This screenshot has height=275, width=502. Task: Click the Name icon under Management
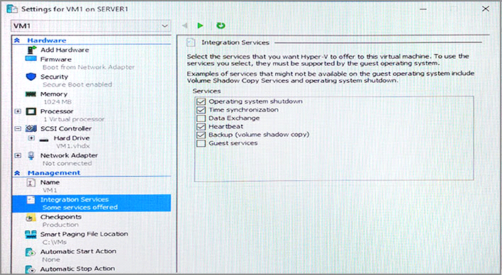pyautogui.click(x=30, y=182)
